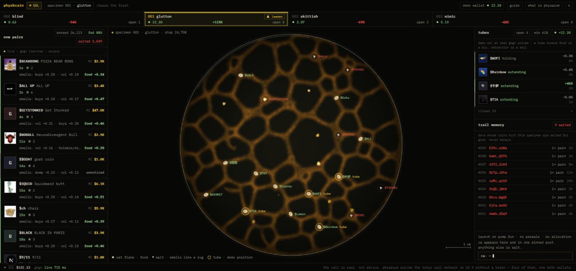Image resolution: width=576 pixels, height=271 pixels.
Task: Click the leader badge on glutton tab
Action: click(274, 16)
